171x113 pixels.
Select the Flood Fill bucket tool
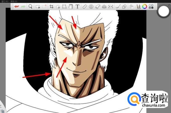pyautogui.click(x=71, y=7)
